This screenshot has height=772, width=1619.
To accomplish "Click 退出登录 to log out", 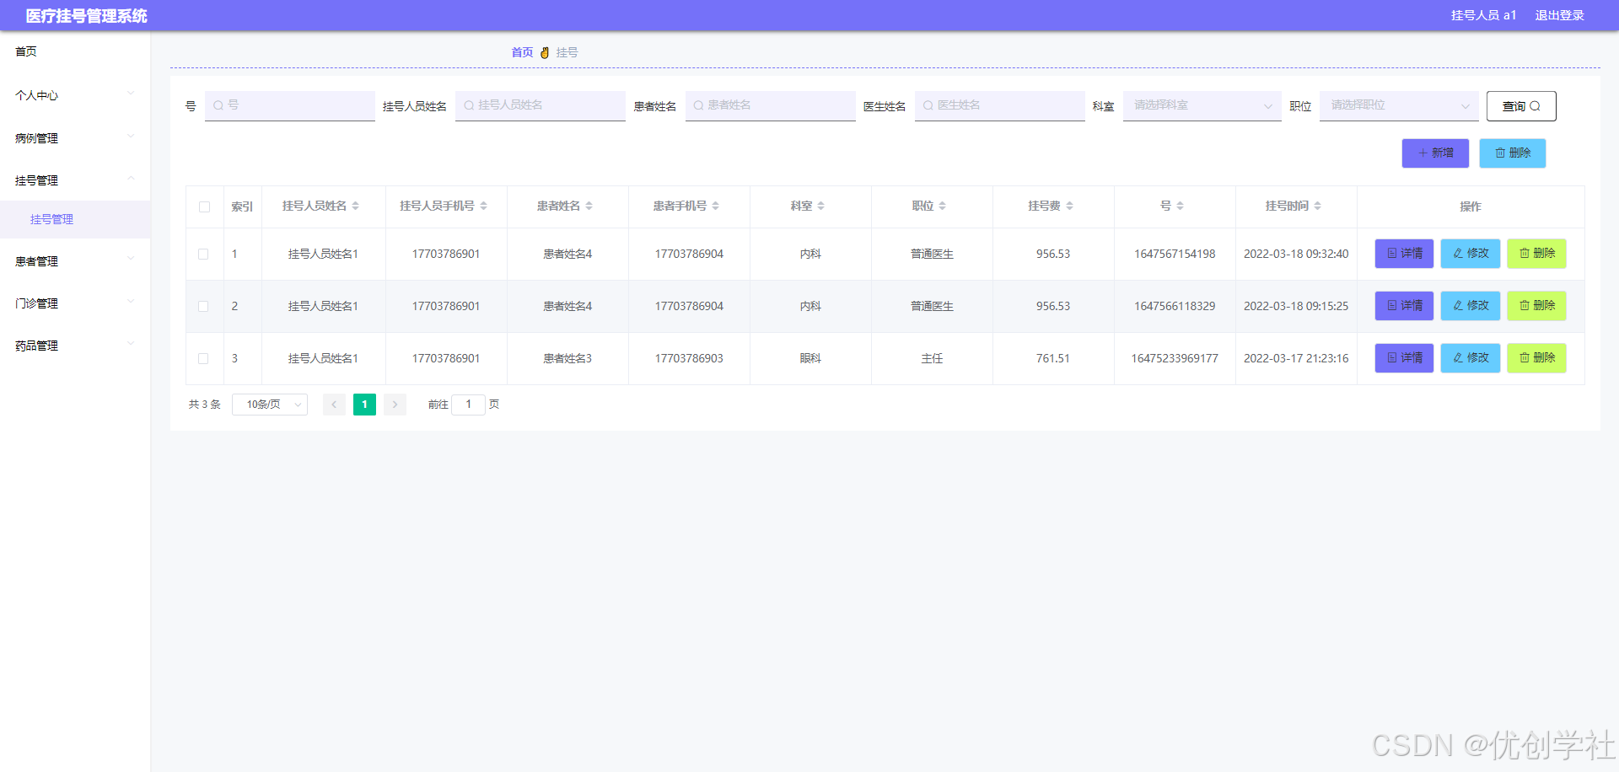I will tap(1559, 15).
